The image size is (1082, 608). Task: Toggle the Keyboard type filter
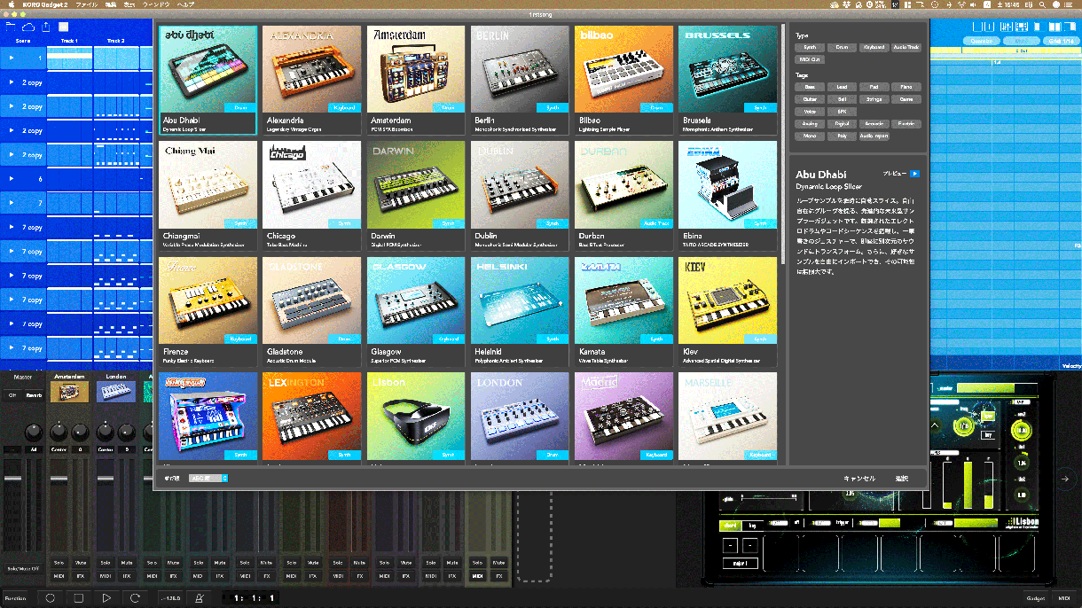click(x=873, y=47)
